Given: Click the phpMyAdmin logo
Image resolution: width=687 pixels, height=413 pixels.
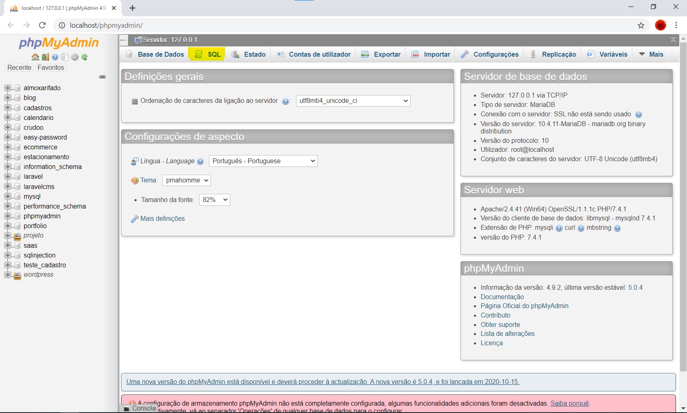Looking at the screenshot, I should click(x=59, y=42).
